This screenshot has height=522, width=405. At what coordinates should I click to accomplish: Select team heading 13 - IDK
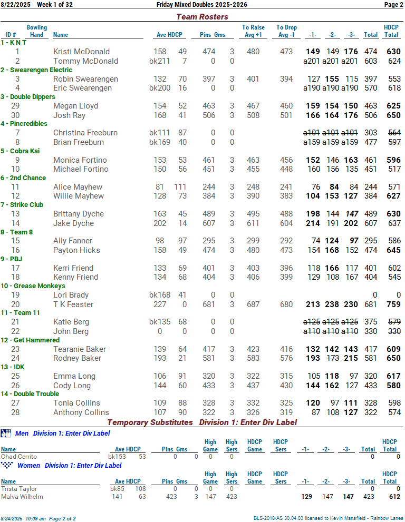[12, 367]
